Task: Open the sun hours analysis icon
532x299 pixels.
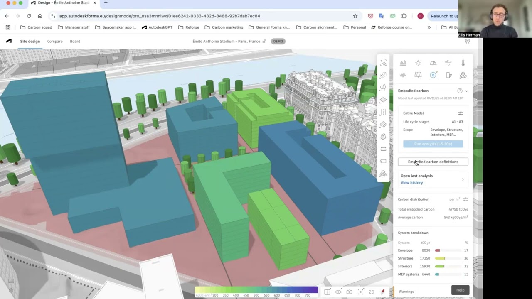Action: coord(418,63)
